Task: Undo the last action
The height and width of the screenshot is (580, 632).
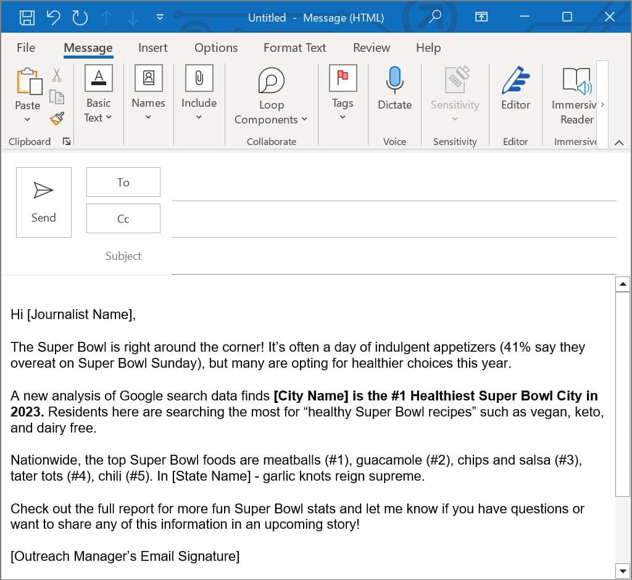Action: [53, 17]
